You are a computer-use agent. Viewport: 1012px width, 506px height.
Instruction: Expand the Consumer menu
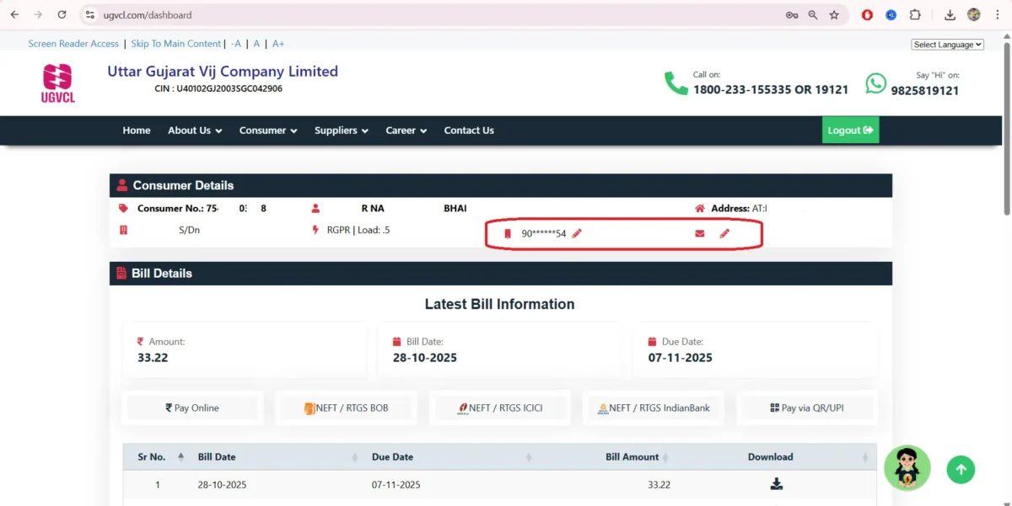click(x=267, y=130)
